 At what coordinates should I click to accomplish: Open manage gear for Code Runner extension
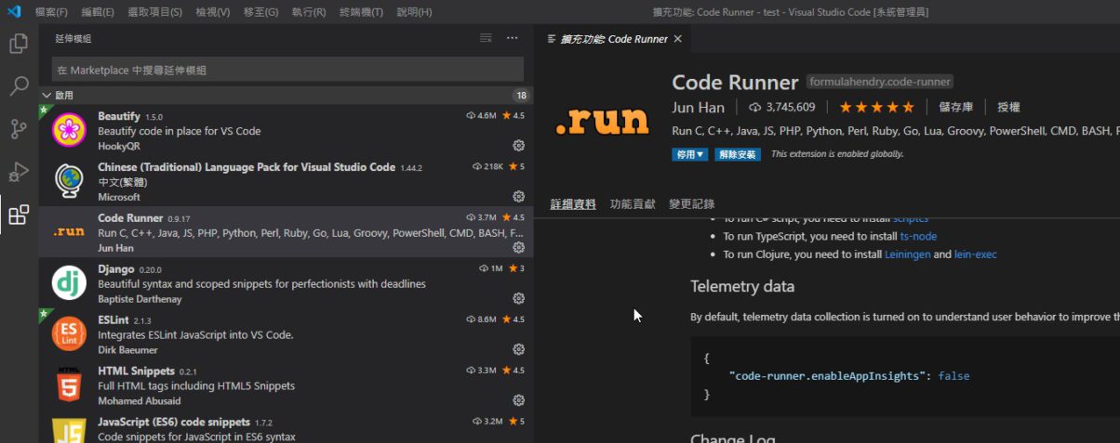[x=519, y=248]
